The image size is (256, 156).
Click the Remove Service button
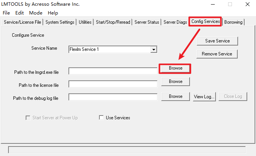point(217,54)
